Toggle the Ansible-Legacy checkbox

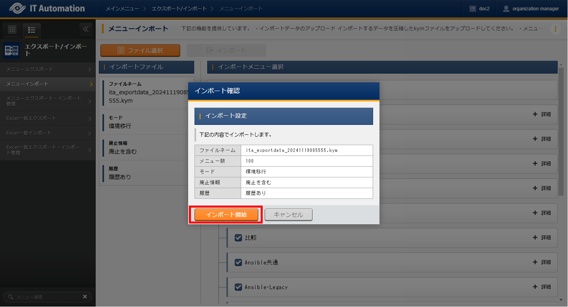tap(238, 287)
